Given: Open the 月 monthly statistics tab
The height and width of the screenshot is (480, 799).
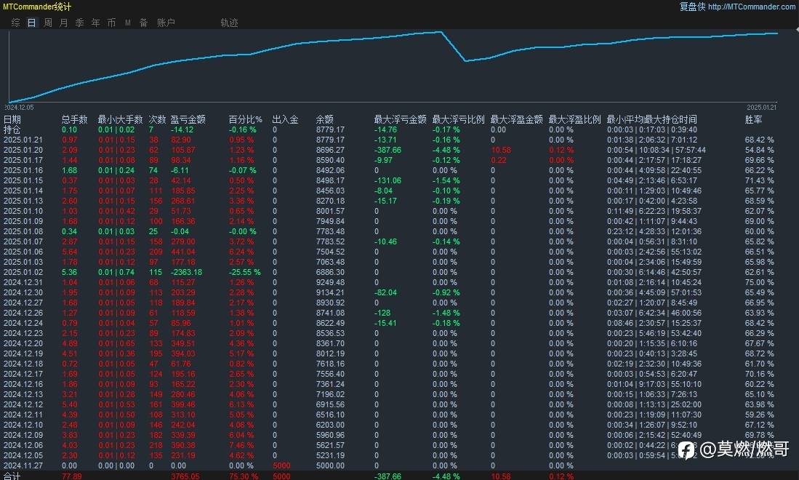Looking at the screenshot, I should [64, 23].
